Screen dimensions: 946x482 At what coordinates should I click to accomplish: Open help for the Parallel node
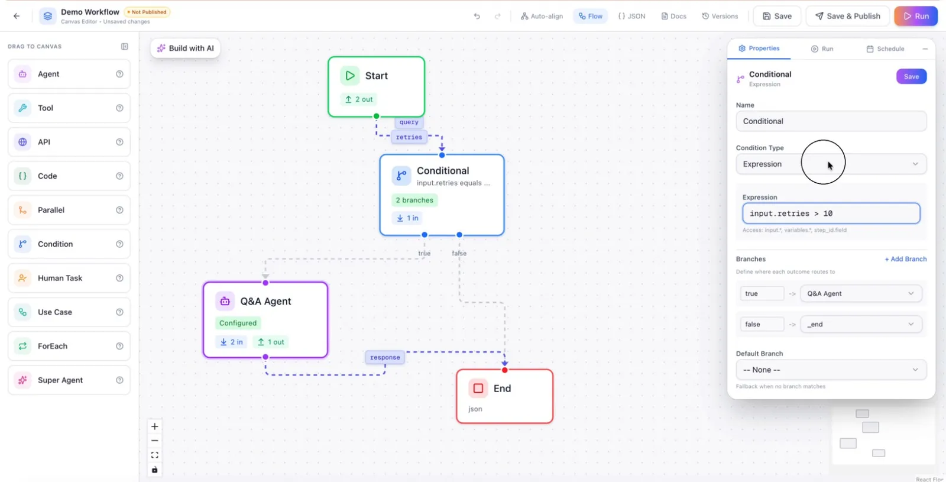tap(119, 210)
